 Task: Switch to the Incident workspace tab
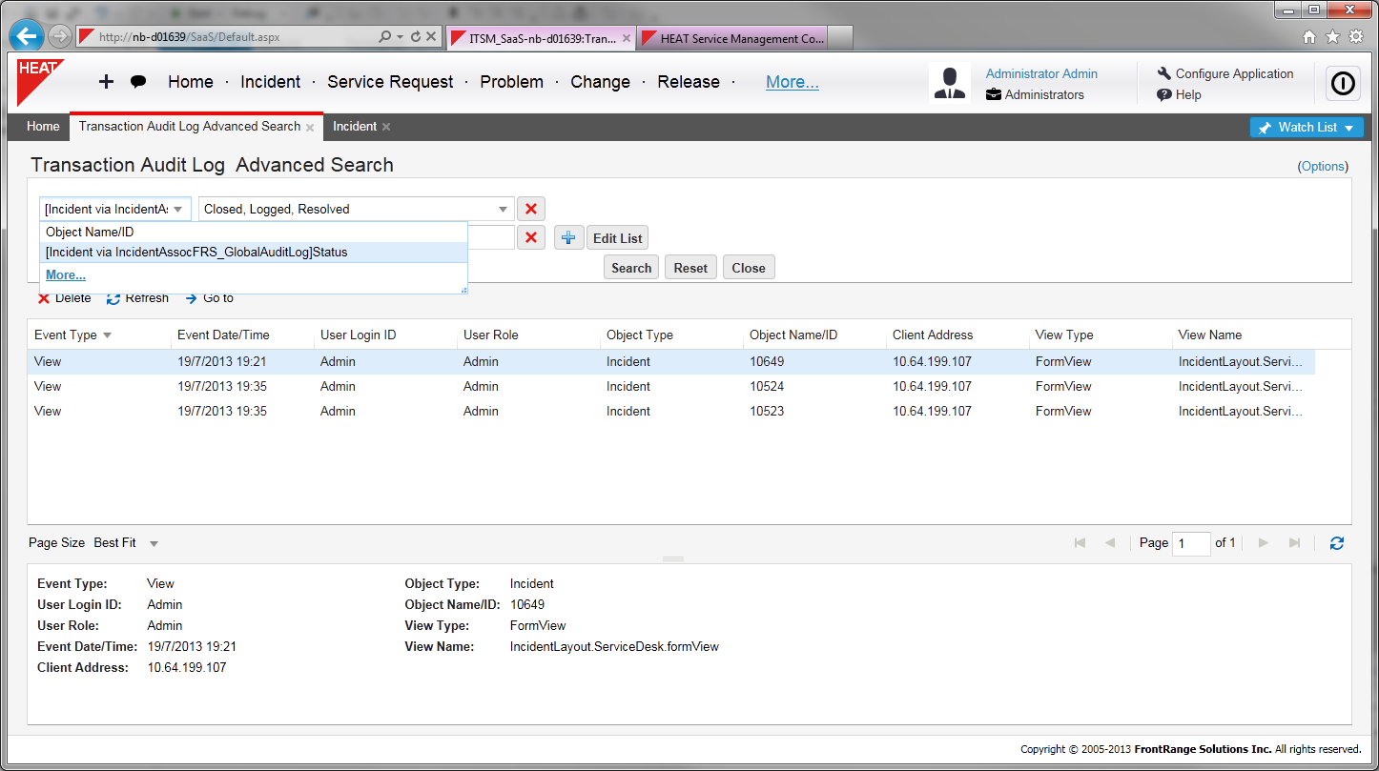355,127
